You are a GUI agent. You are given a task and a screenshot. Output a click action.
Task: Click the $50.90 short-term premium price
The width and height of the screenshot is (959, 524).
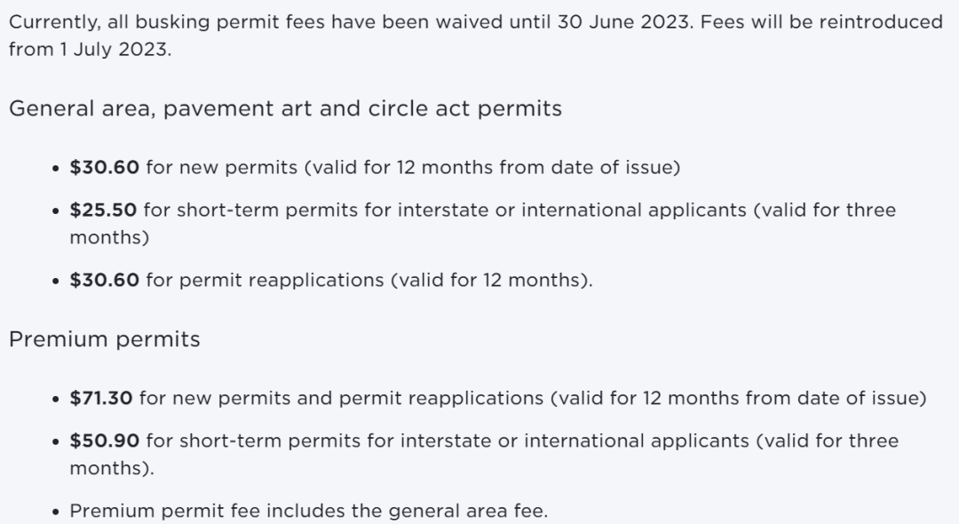pos(105,441)
